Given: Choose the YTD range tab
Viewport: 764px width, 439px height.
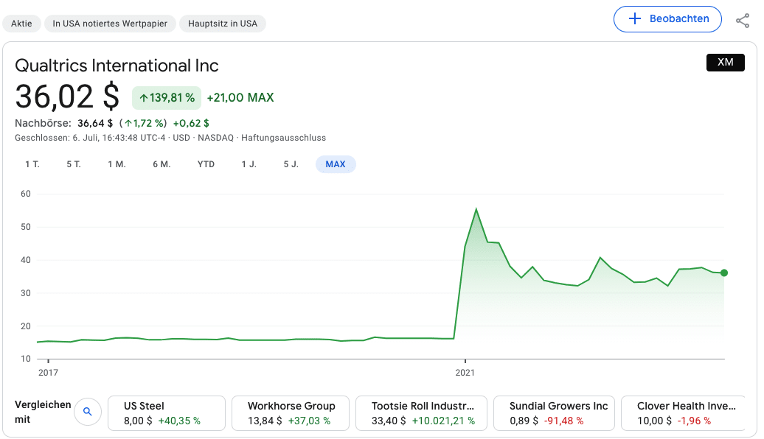Looking at the screenshot, I should click(206, 164).
